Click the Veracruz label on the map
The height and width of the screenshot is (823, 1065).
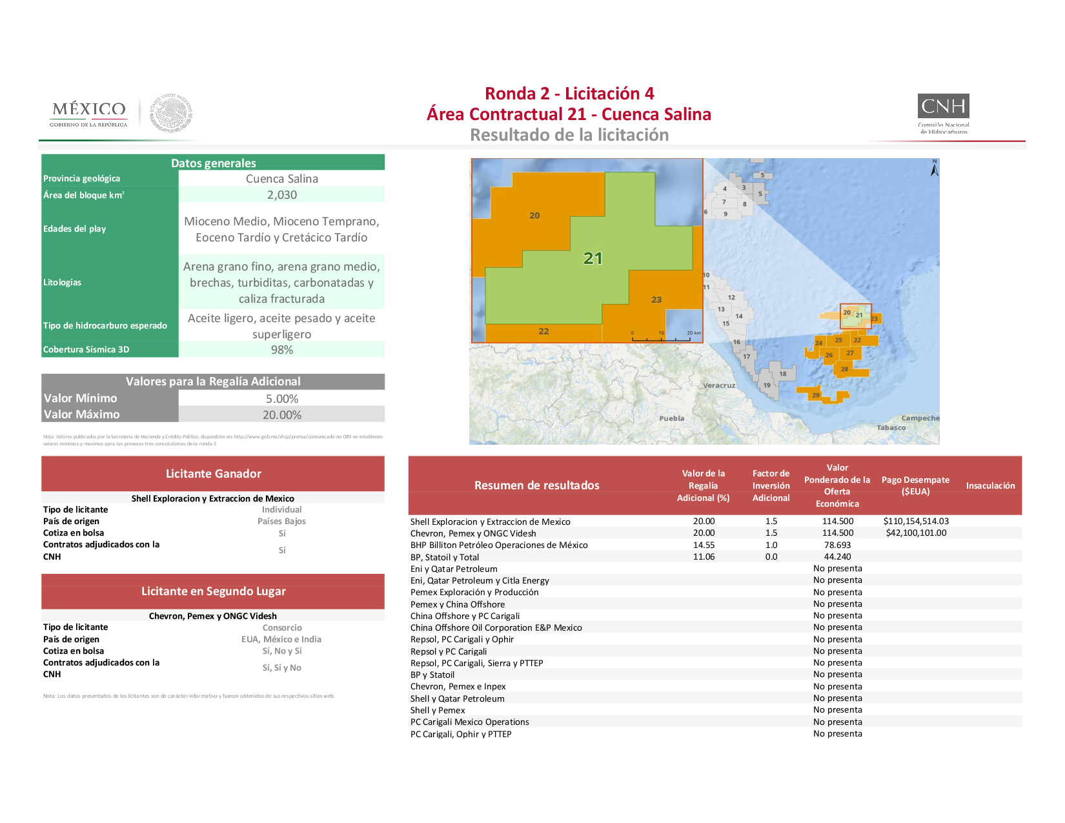click(719, 385)
